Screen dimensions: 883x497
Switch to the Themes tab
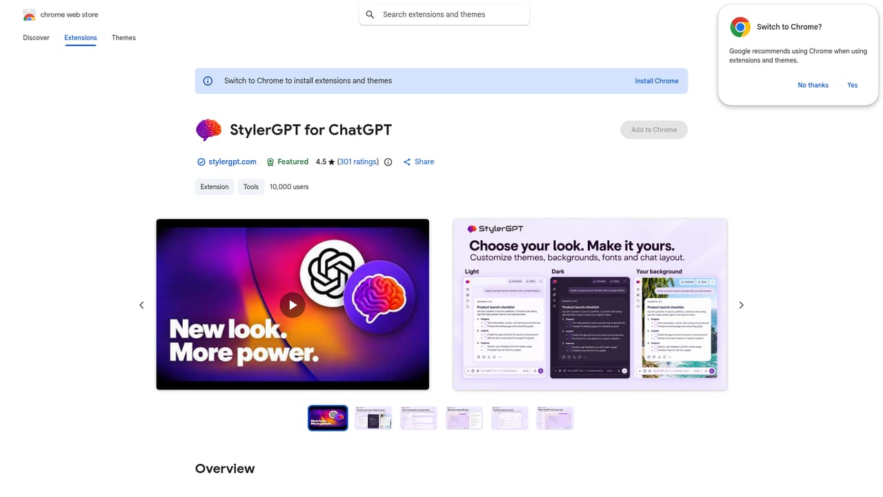[x=123, y=38]
